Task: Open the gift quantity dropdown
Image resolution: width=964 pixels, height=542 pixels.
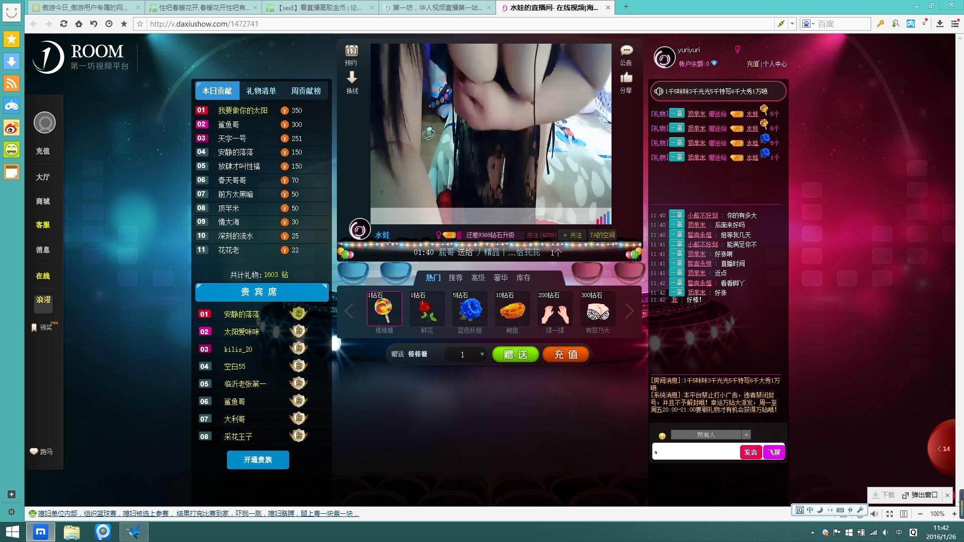Action: coord(482,354)
